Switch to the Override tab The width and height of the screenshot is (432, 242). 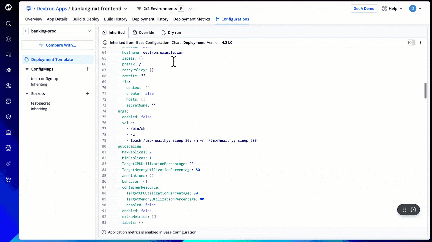click(143, 32)
